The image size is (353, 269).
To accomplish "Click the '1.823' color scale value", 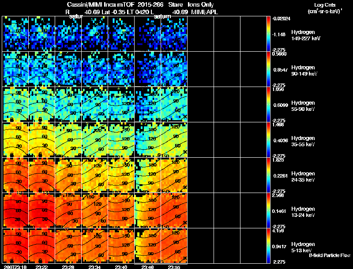I will click(x=278, y=160).
